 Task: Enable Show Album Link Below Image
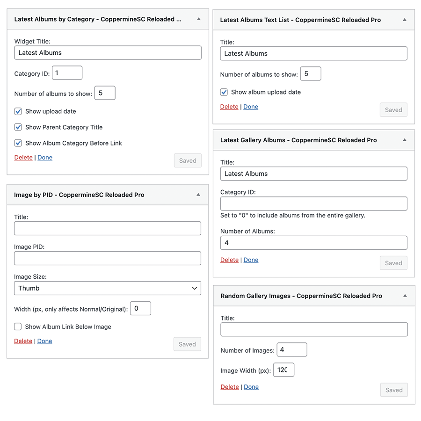click(18, 327)
